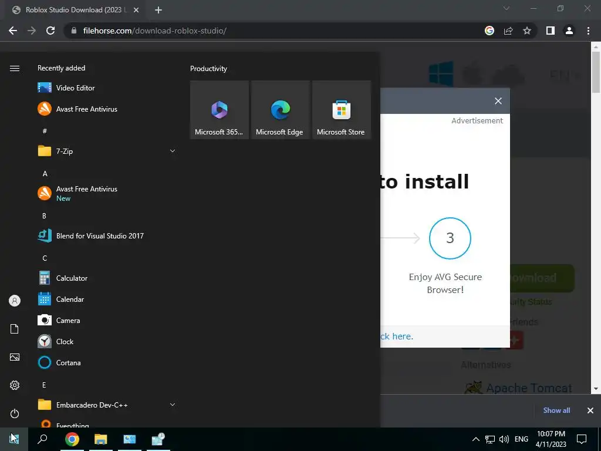Open Google icon in the address bar
Screen dimensions: 601x451
click(489, 31)
